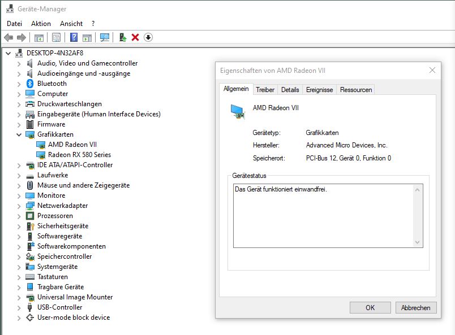
Task: Switch to the Details tab
Action: (x=290, y=90)
